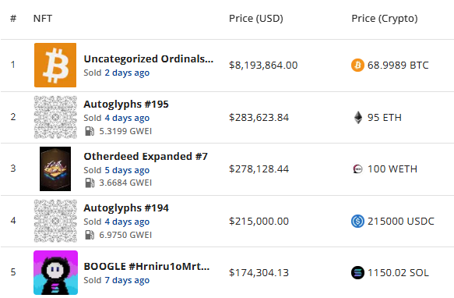Viewport: 454px width, 298px height.
Task: Open the Otherdeed Expanded #7 title link
Action: coord(146,156)
